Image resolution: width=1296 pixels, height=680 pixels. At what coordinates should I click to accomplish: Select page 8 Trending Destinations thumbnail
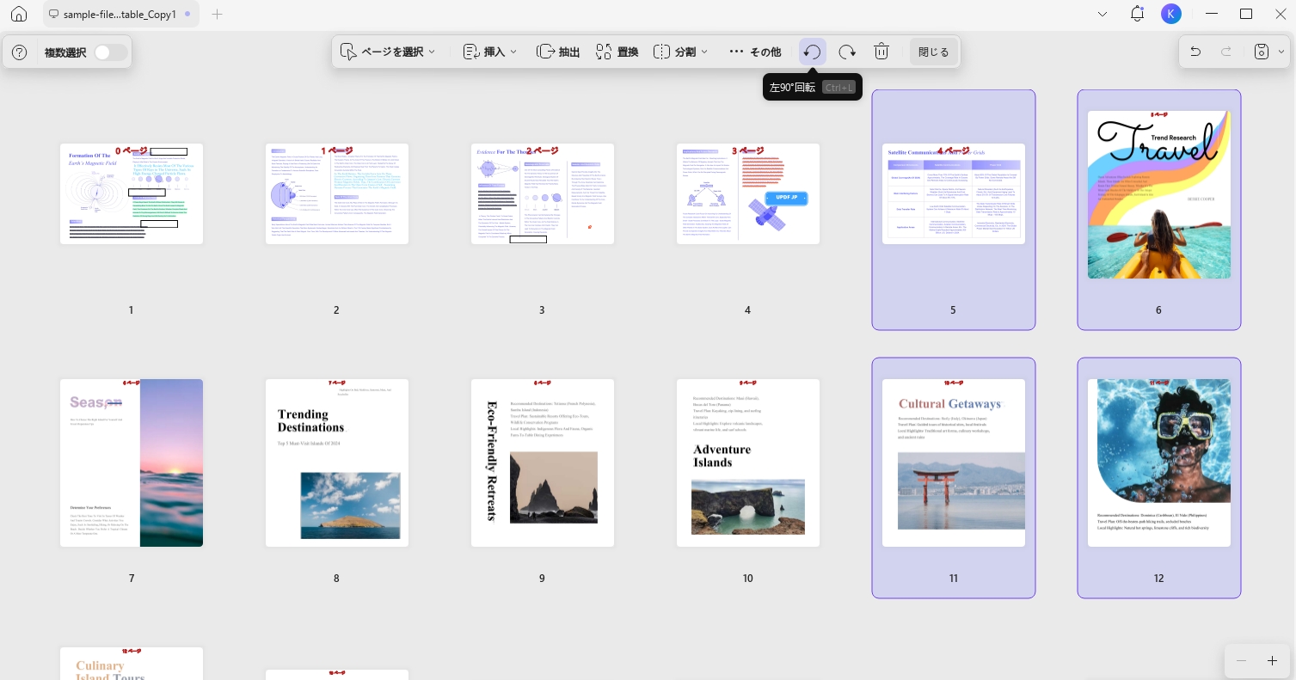coord(337,463)
